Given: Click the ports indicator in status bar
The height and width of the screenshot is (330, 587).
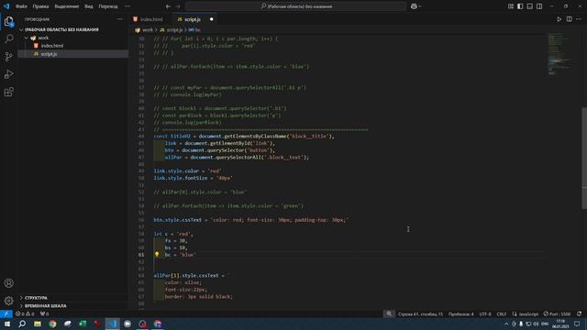Looking at the screenshot, I should [x=45, y=313].
